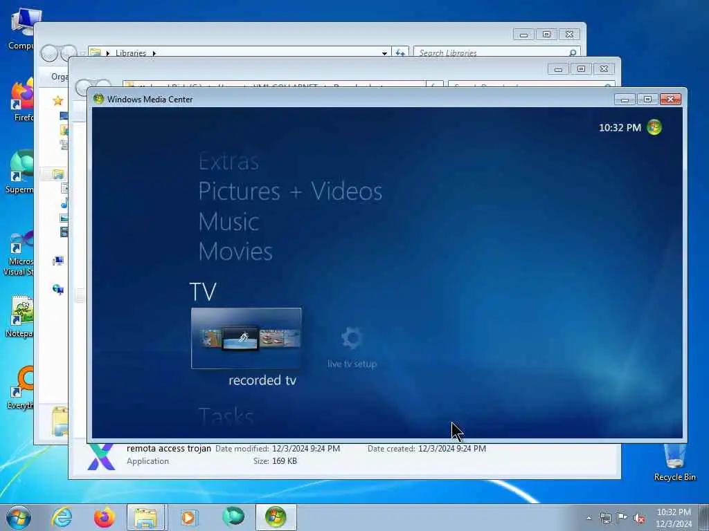Screen dimensions: 709x531
Task: Launch Firefox from the taskbar
Action: (104, 517)
